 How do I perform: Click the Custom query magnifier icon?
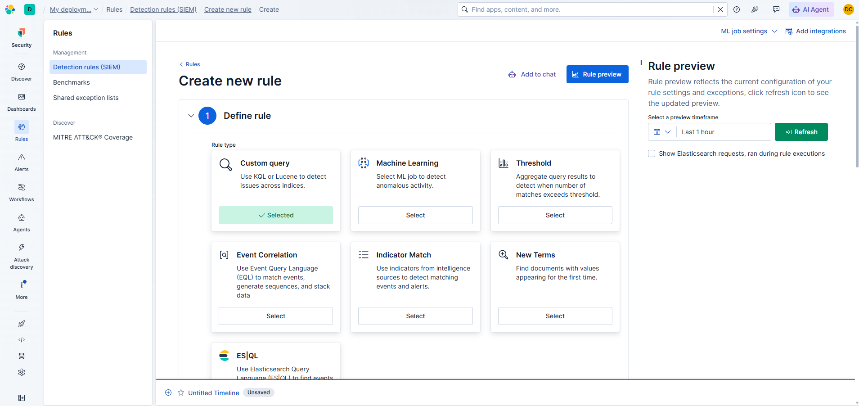[226, 165]
